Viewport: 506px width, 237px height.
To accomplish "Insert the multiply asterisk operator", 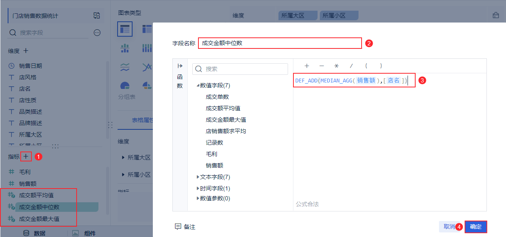I will click(336, 66).
